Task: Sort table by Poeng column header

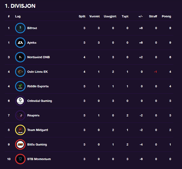Action: pyautogui.click(x=166, y=16)
